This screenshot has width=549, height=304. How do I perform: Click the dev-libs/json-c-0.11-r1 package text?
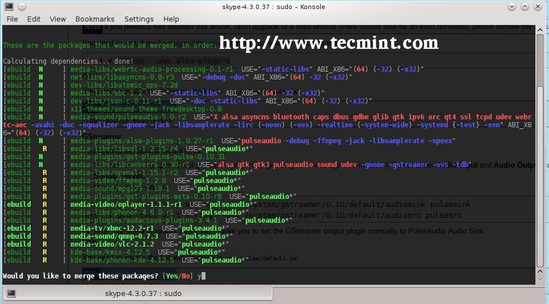click(x=116, y=101)
